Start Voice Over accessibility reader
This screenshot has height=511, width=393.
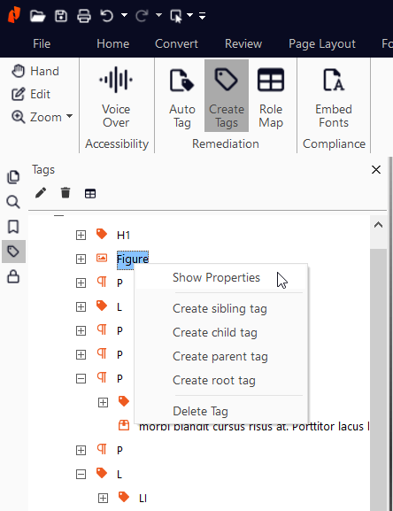coord(116,97)
